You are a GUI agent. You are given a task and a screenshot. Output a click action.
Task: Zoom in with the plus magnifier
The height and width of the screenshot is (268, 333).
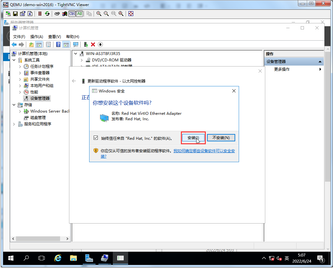point(99,14)
